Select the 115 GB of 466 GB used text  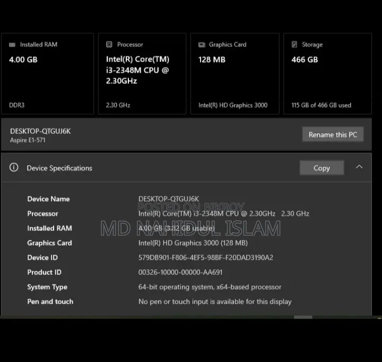pos(322,105)
